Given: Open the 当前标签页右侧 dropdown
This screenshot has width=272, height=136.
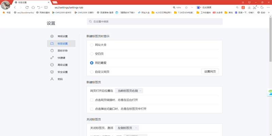Looking at the screenshot, I should 129,91.
